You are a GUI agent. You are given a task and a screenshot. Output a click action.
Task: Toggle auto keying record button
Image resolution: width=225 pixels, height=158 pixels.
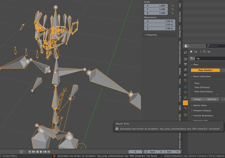click(21, 152)
